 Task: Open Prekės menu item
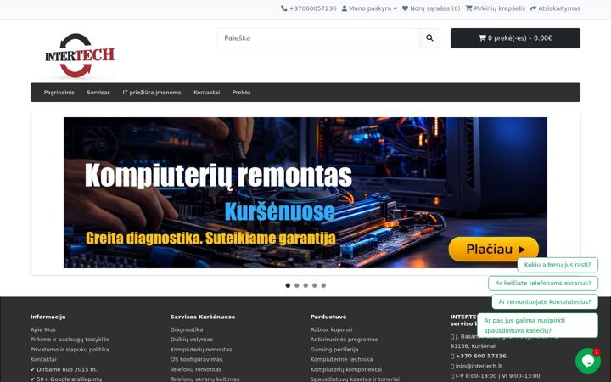coord(241,93)
